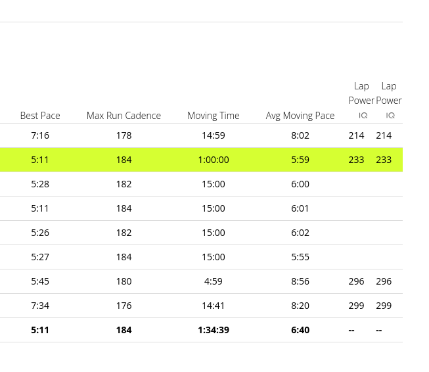The image size is (429, 372).
Task: Select the 5:27 best pace cell
Action: point(40,257)
